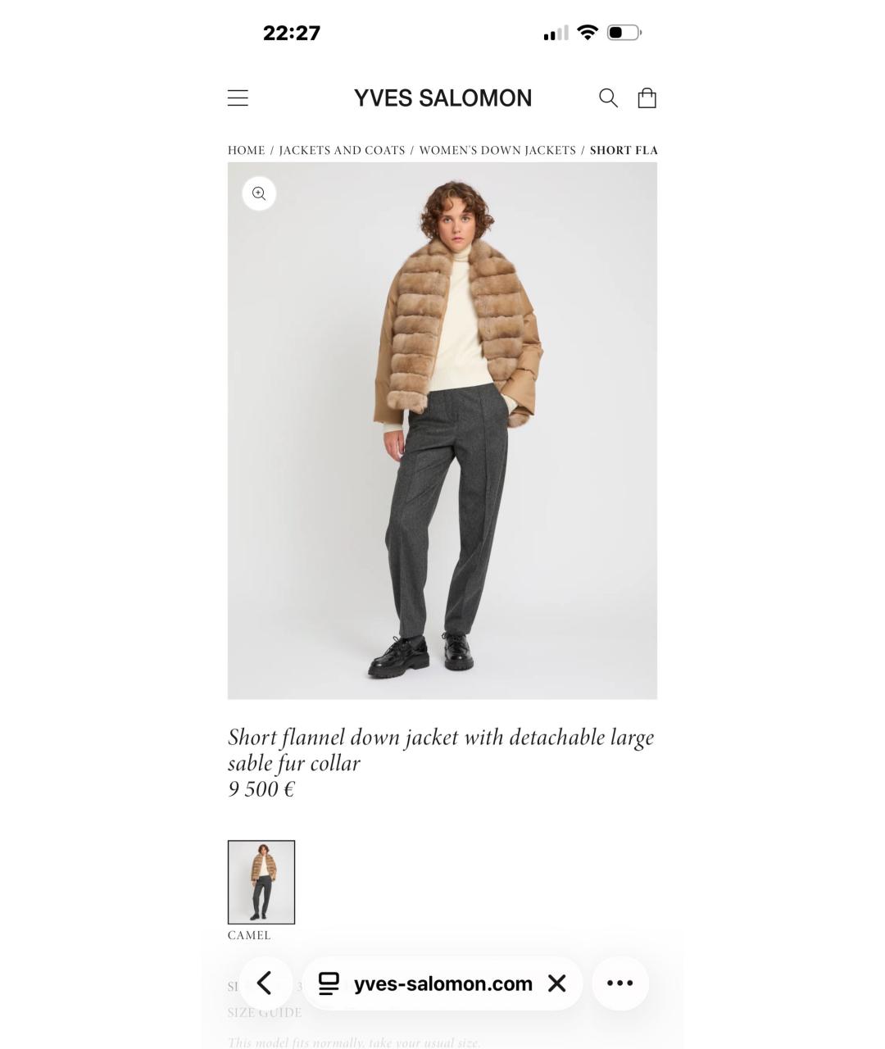Go back with the browser arrow
This screenshot has height=1049, width=885.
tap(265, 983)
